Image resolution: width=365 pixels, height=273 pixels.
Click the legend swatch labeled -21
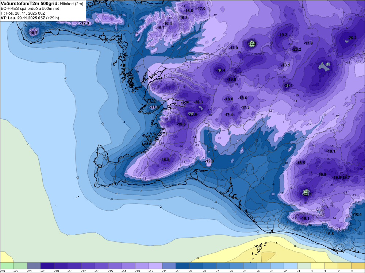[34, 266]
